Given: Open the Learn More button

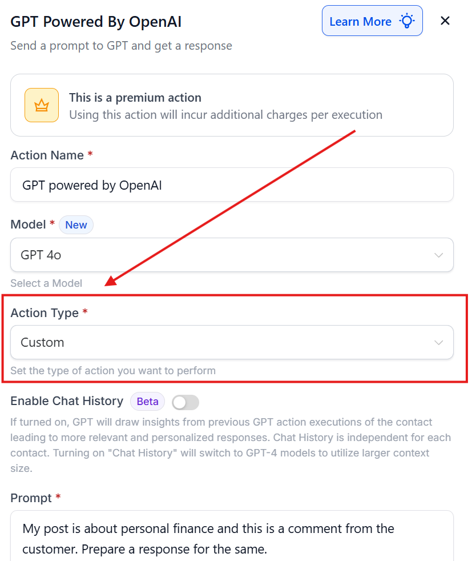Looking at the screenshot, I should [x=372, y=21].
